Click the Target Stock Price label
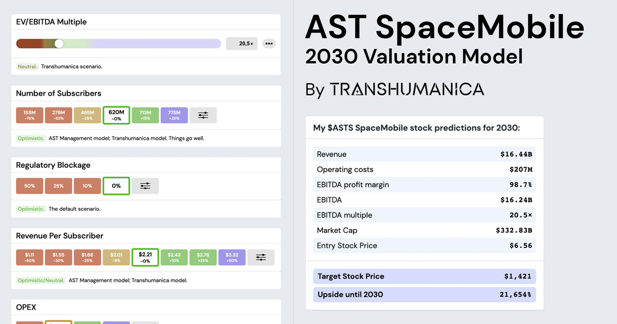This screenshot has width=617, height=324. 351,276
